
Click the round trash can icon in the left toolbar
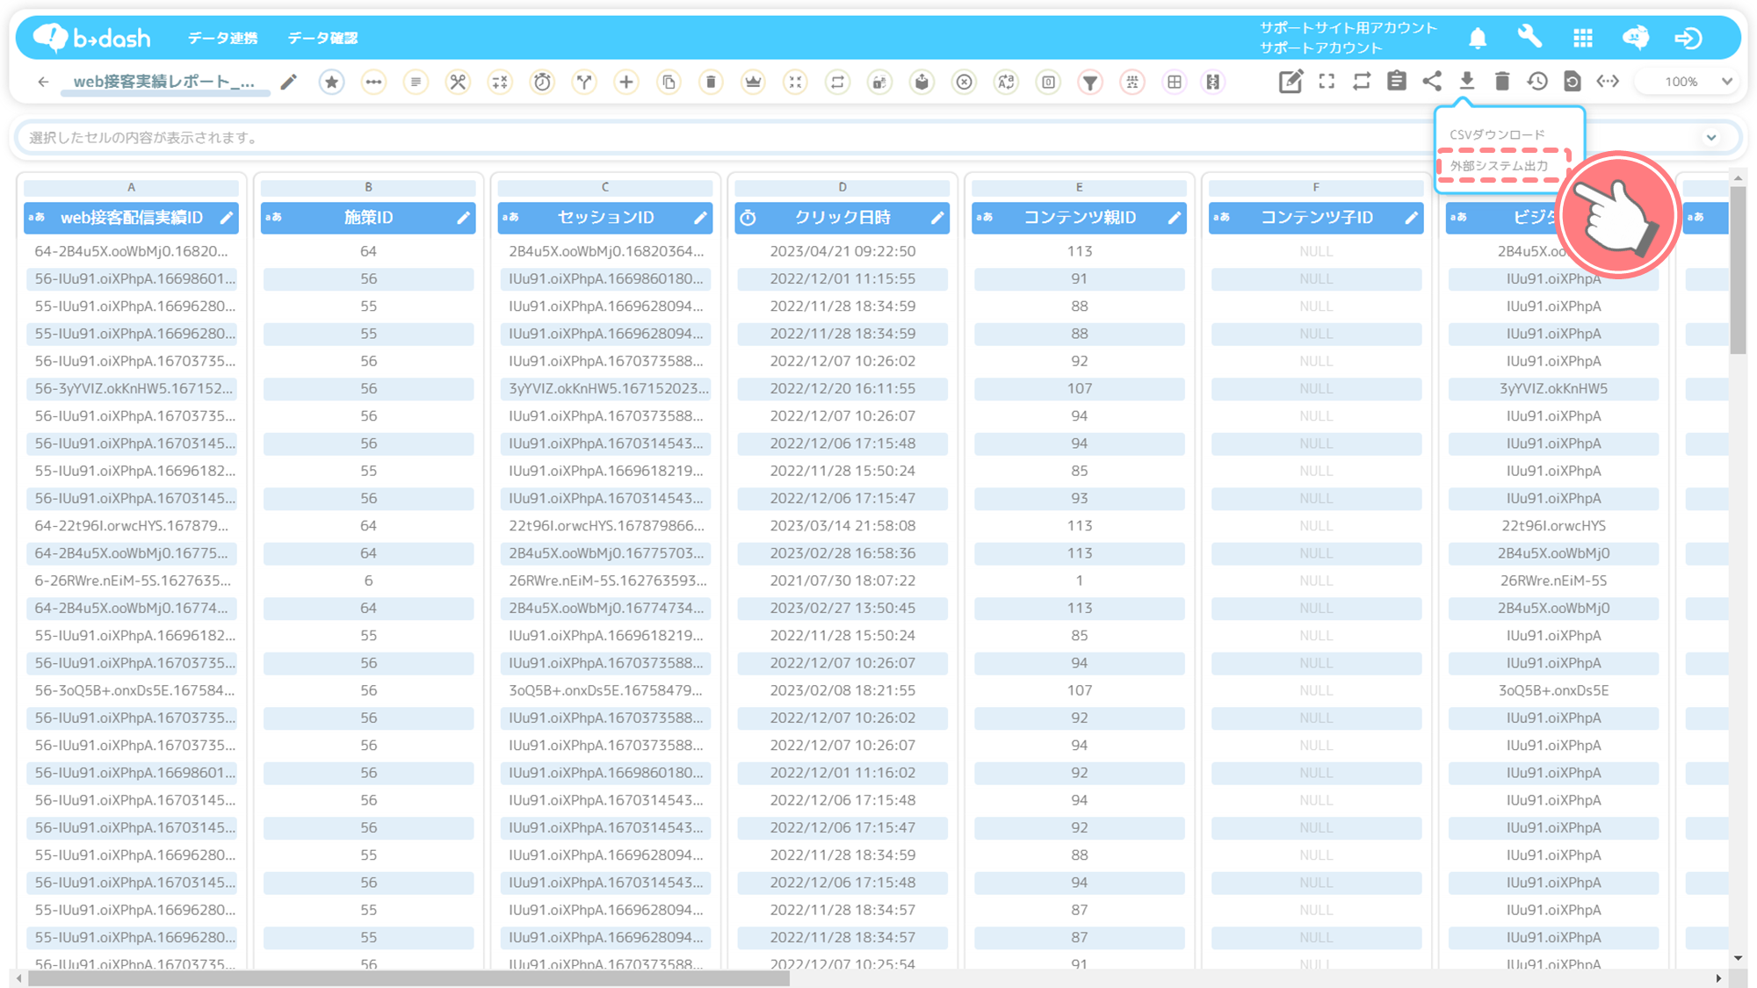tap(711, 82)
